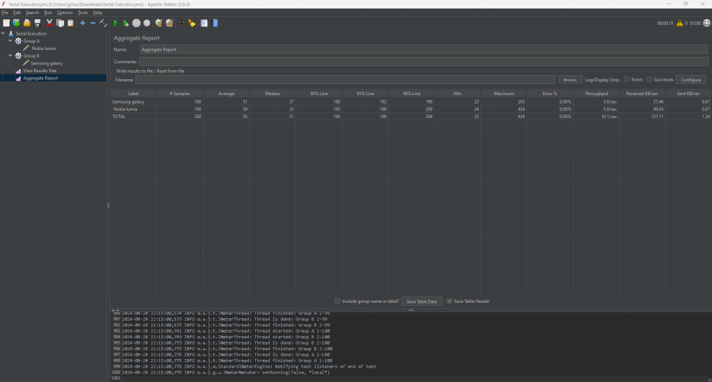
Task: Click the Group B gear icon
Action: (x=18, y=56)
